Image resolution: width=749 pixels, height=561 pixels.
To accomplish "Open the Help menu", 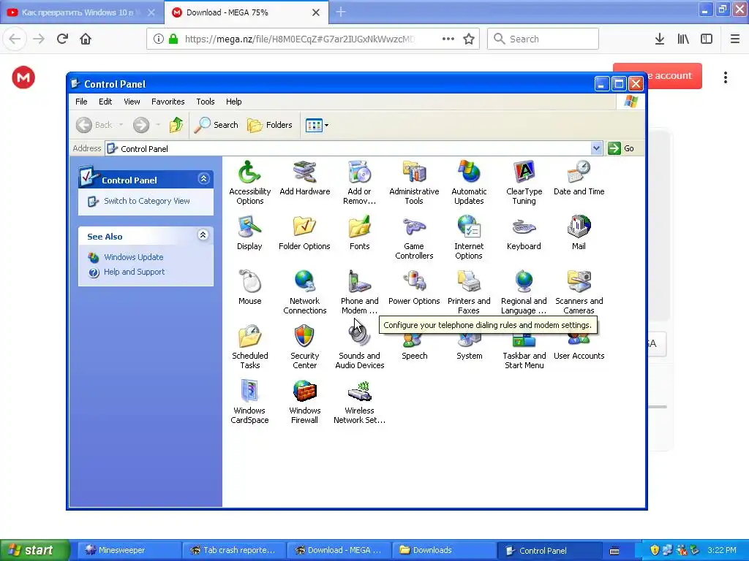I will point(233,102).
